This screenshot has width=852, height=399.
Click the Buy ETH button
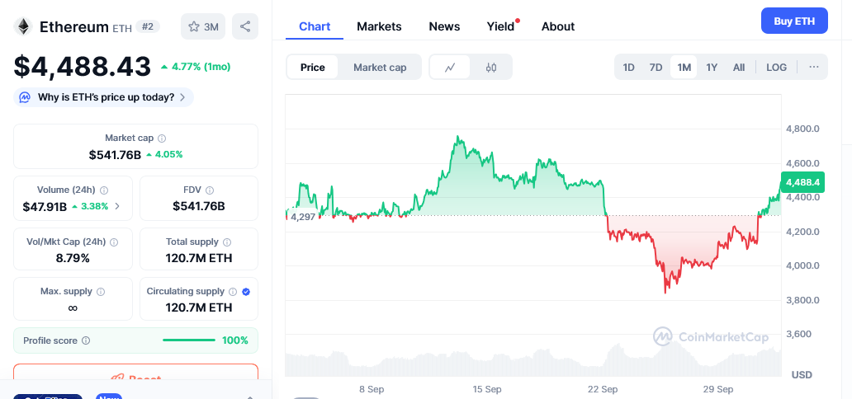[x=793, y=21]
